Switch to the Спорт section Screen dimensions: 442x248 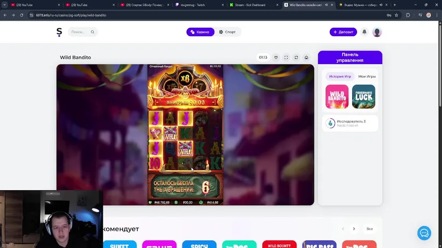227,32
